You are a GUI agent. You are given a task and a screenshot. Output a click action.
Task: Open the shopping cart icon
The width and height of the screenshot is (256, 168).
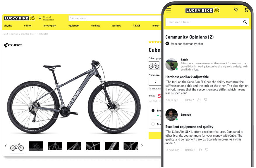pyautogui.click(x=247, y=10)
